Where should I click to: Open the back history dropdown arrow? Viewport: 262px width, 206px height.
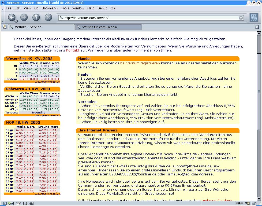(x=16, y=21)
